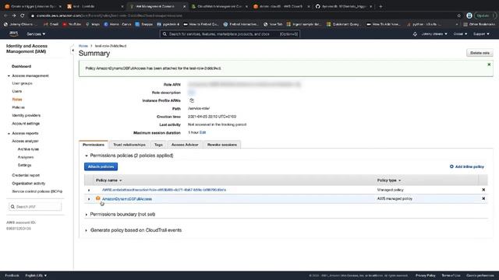Screen dimensions: 499x280
Task: Click the orange icon beside AmazonDynamoDBFullAccess
Action: [x=98, y=198]
